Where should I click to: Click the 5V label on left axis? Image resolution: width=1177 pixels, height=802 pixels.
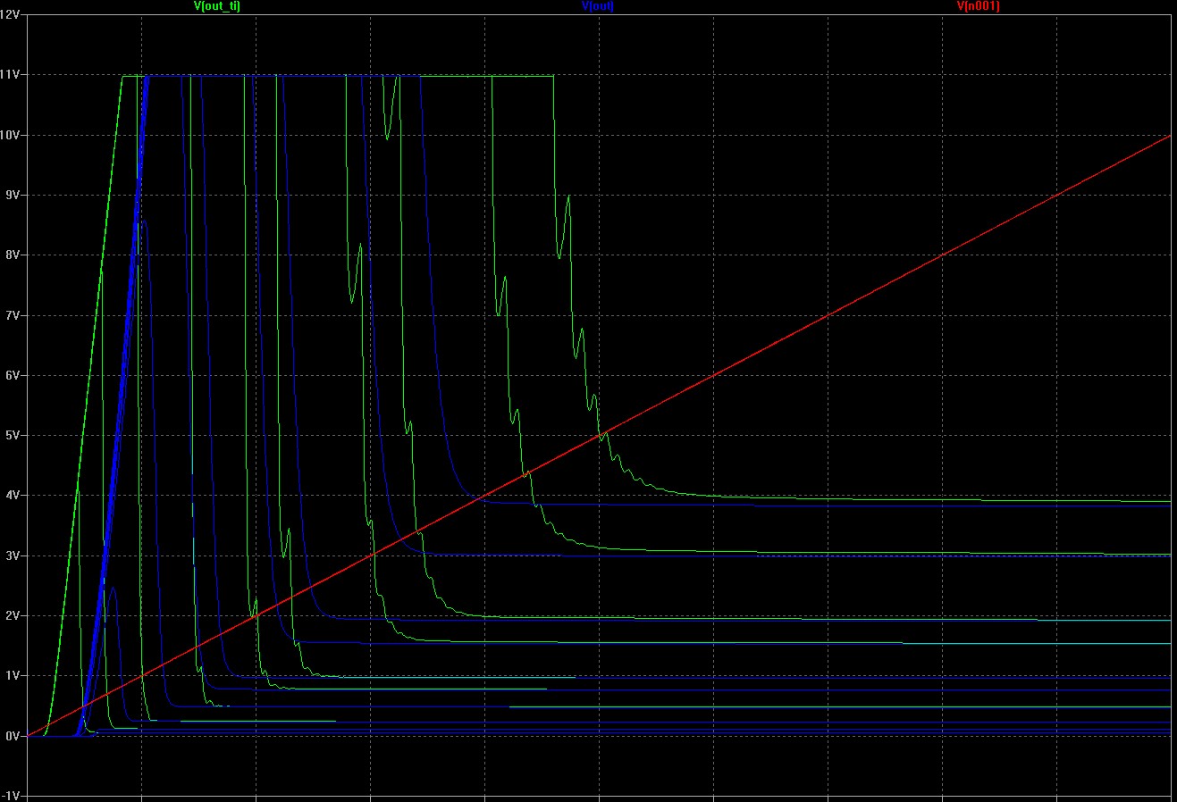(x=13, y=435)
